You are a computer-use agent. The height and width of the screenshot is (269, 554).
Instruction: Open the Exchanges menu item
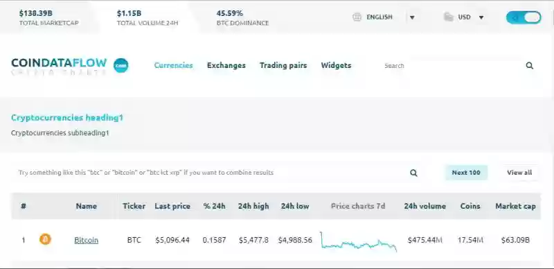pyautogui.click(x=226, y=65)
